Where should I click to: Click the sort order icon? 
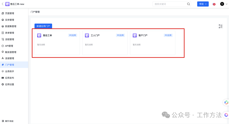220,26
